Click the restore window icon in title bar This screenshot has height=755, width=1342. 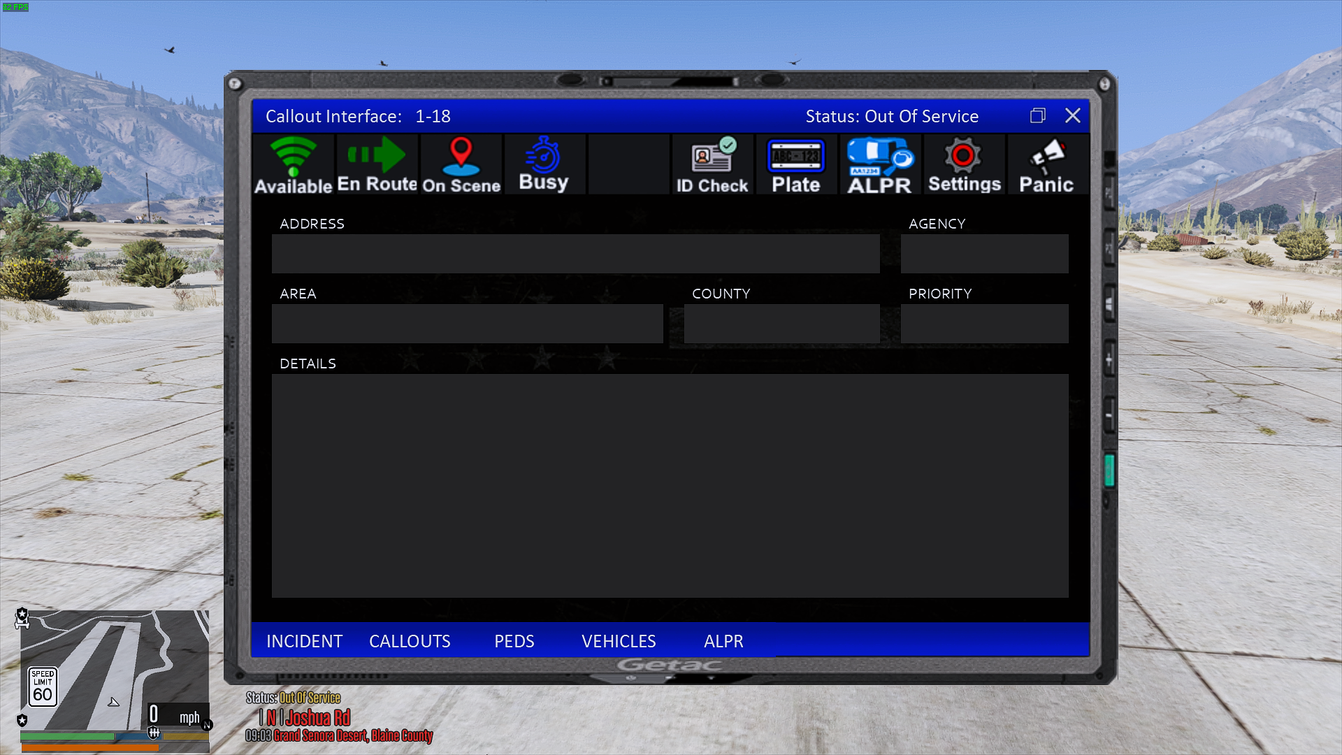click(1038, 116)
